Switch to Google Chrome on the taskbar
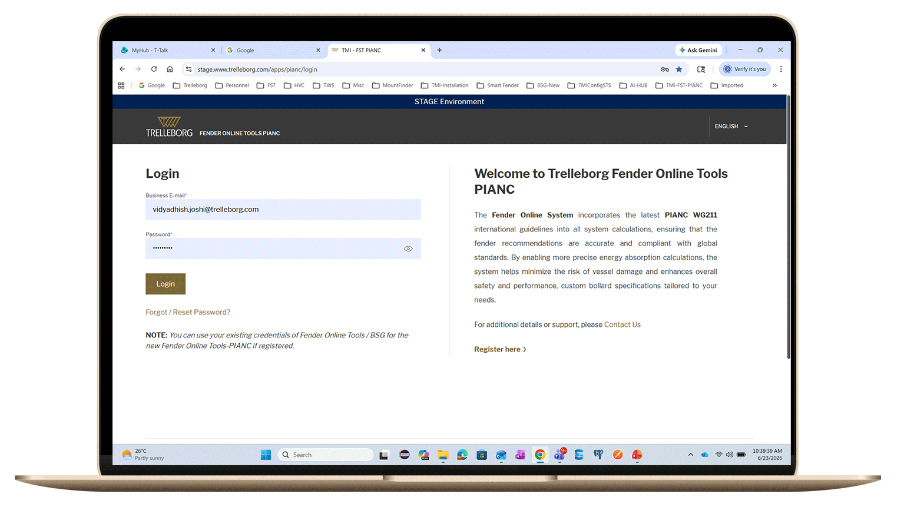The width and height of the screenshot is (904, 507). coord(540,455)
